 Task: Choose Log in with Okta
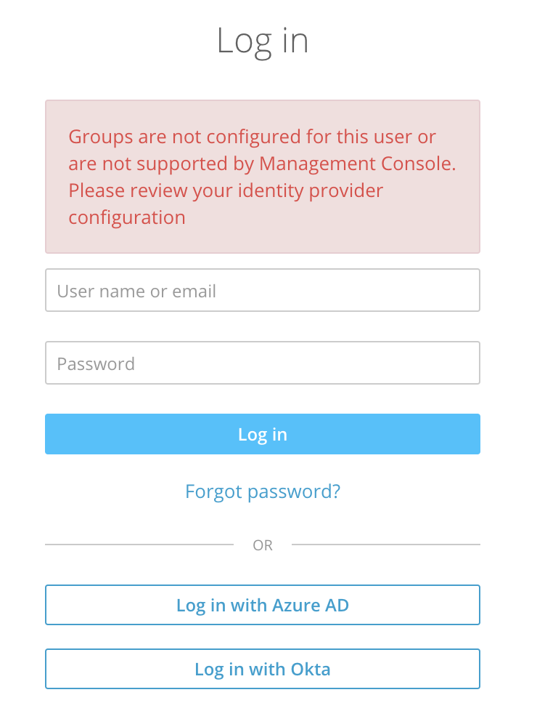pos(262,669)
